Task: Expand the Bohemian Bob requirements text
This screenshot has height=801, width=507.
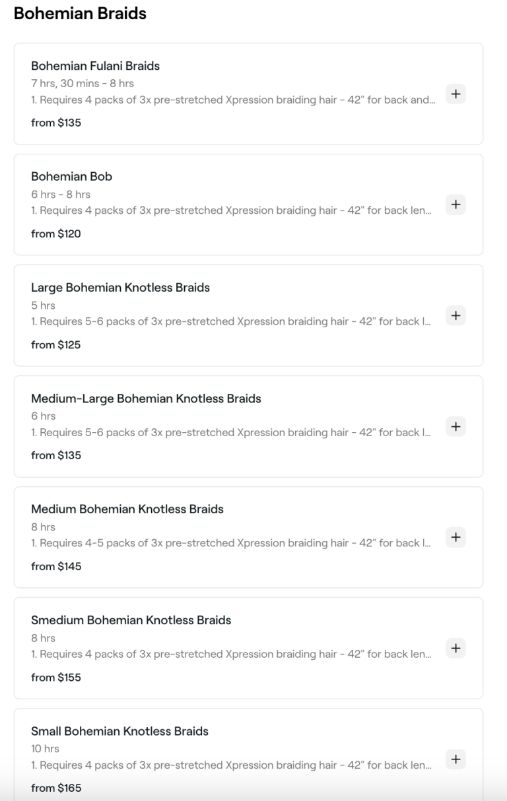Action: tap(233, 211)
